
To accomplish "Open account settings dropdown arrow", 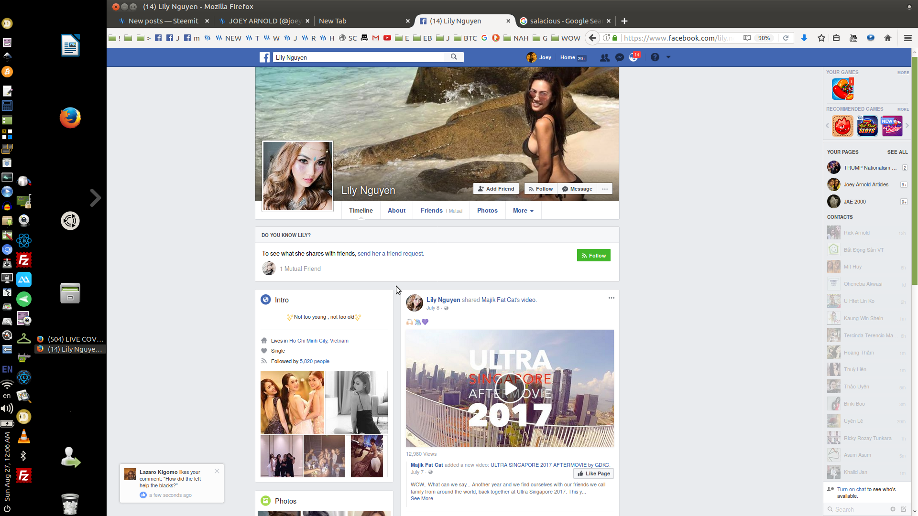I will pos(668,57).
